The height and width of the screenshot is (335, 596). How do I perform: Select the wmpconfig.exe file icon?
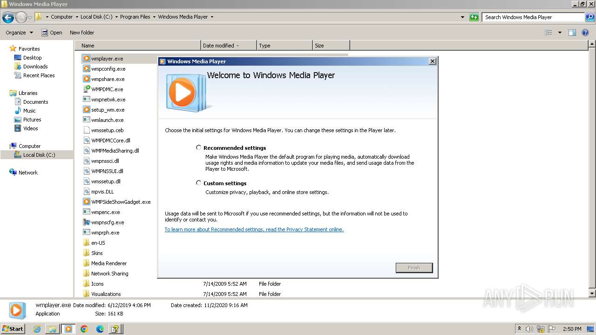tap(86, 69)
